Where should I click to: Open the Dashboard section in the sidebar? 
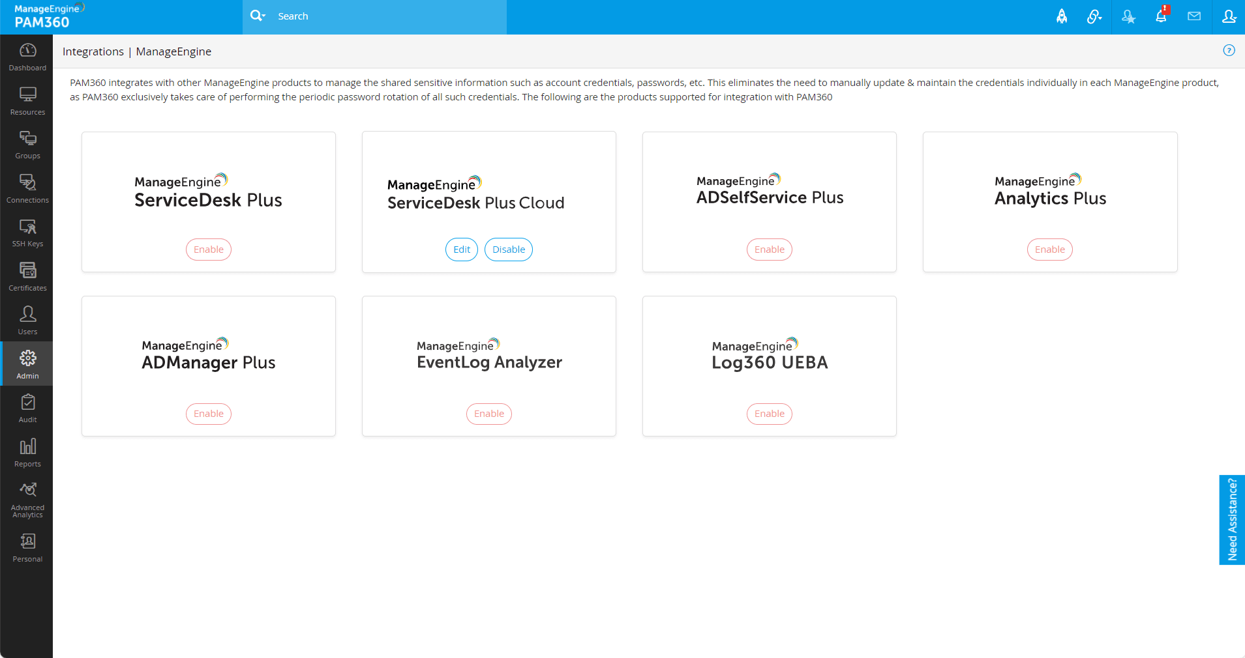click(27, 57)
